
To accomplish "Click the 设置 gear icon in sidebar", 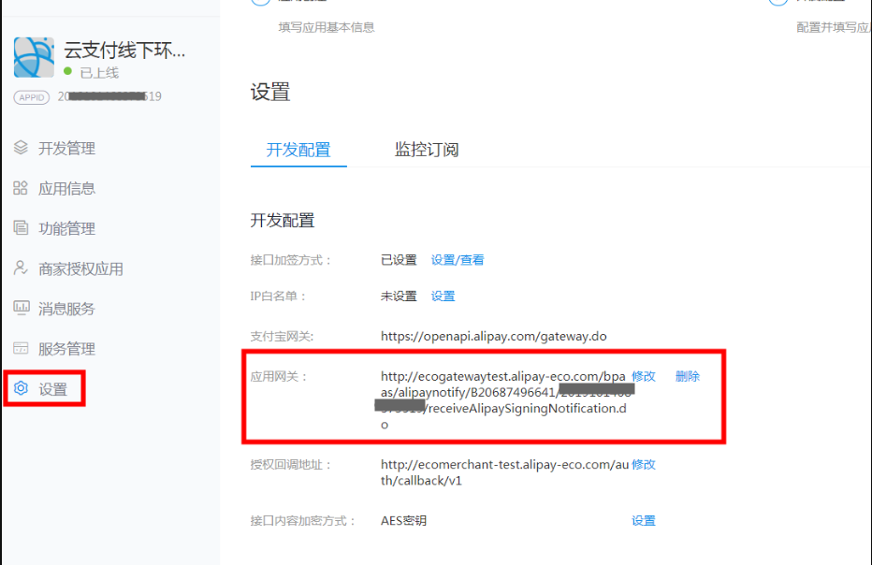I will (21, 388).
